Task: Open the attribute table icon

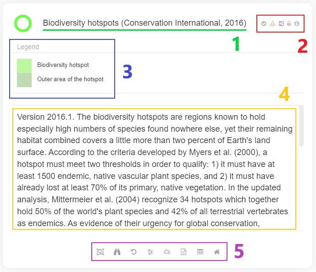Action: coord(200,252)
